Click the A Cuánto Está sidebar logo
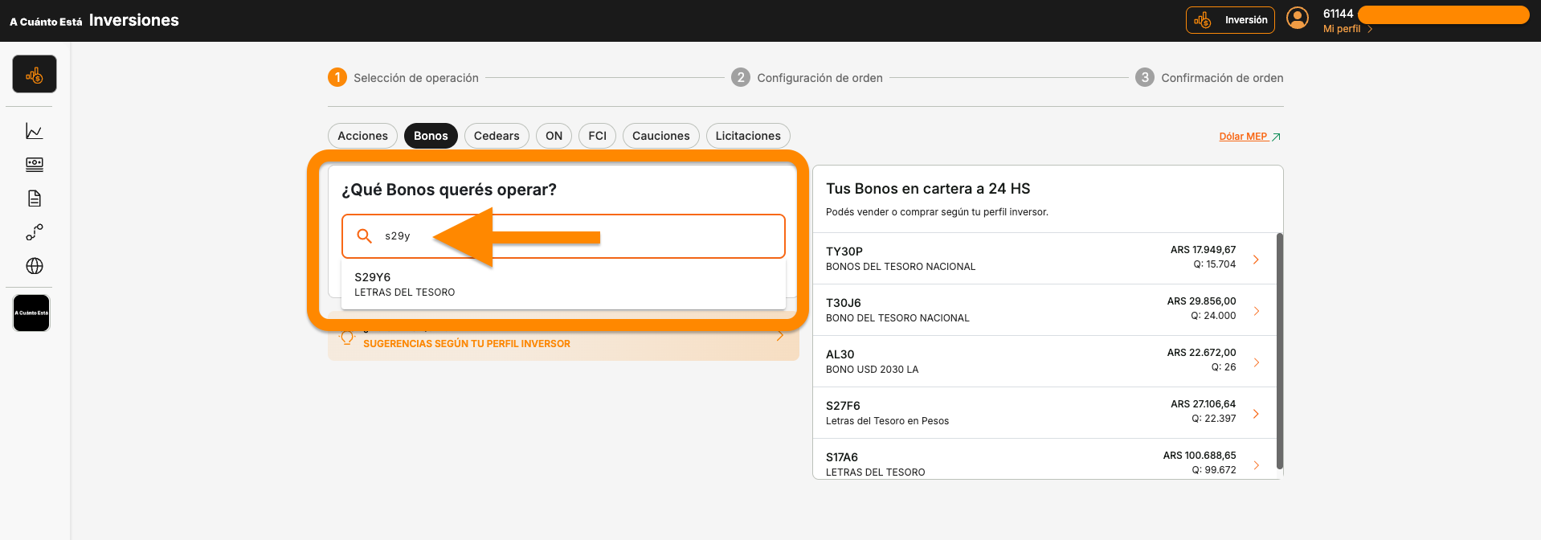 (31, 313)
